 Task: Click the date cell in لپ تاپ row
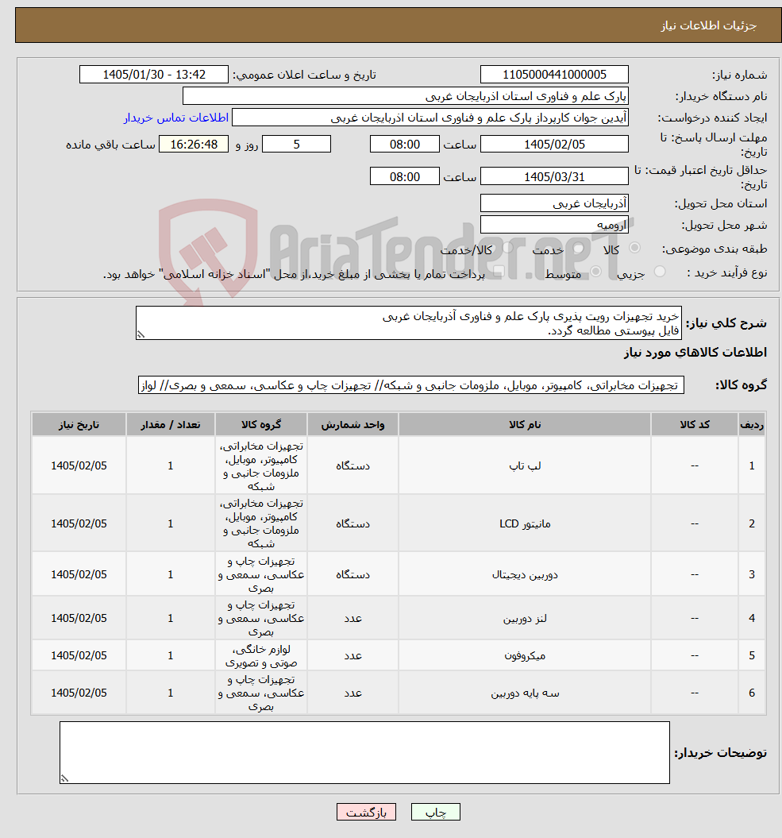tap(79, 465)
